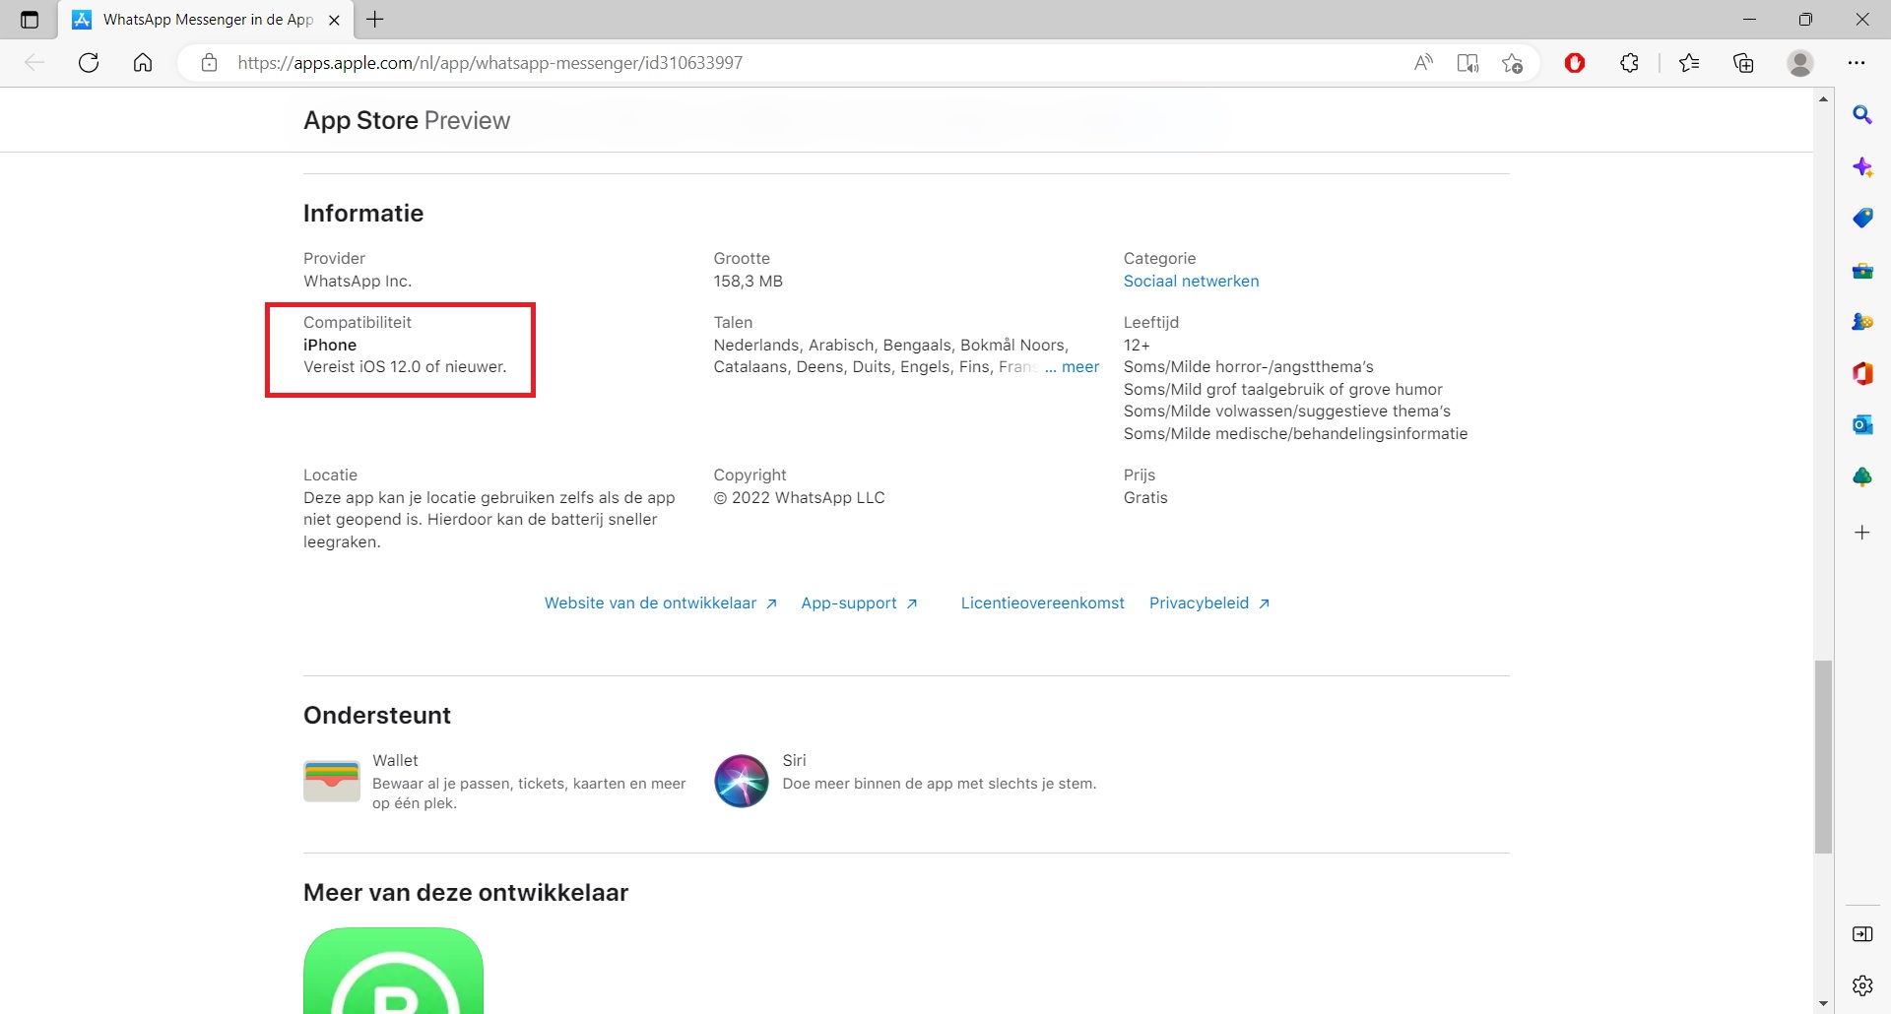Screen dimensions: 1891x1014
Task: Open Microsoft 365 in sidebar
Action: point(1862,373)
